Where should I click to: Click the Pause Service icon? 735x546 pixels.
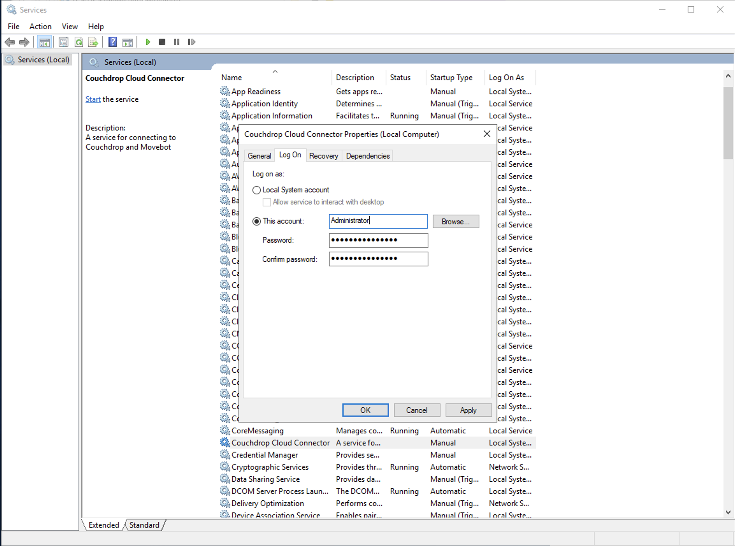click(177, 42)
